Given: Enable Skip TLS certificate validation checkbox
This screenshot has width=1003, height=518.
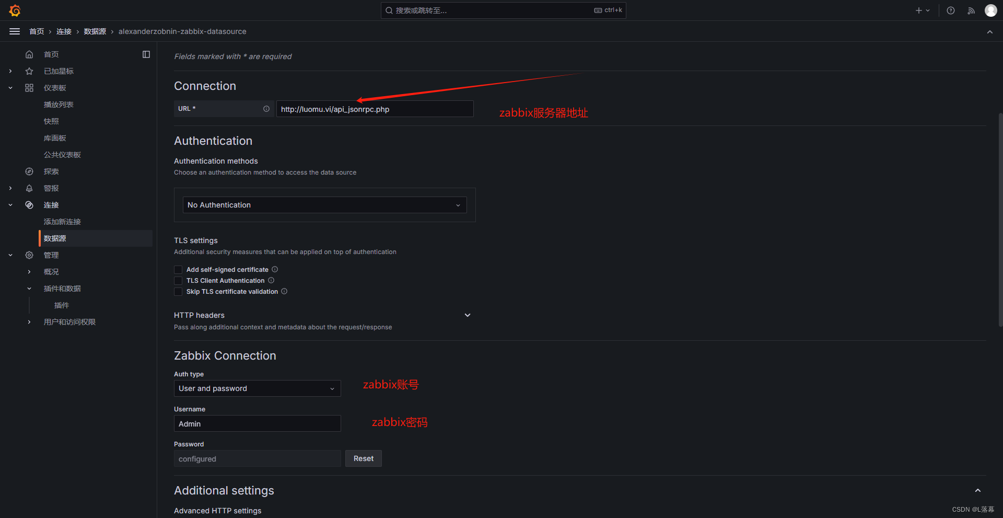Looking at the screenshot, I should pos(178,292).
